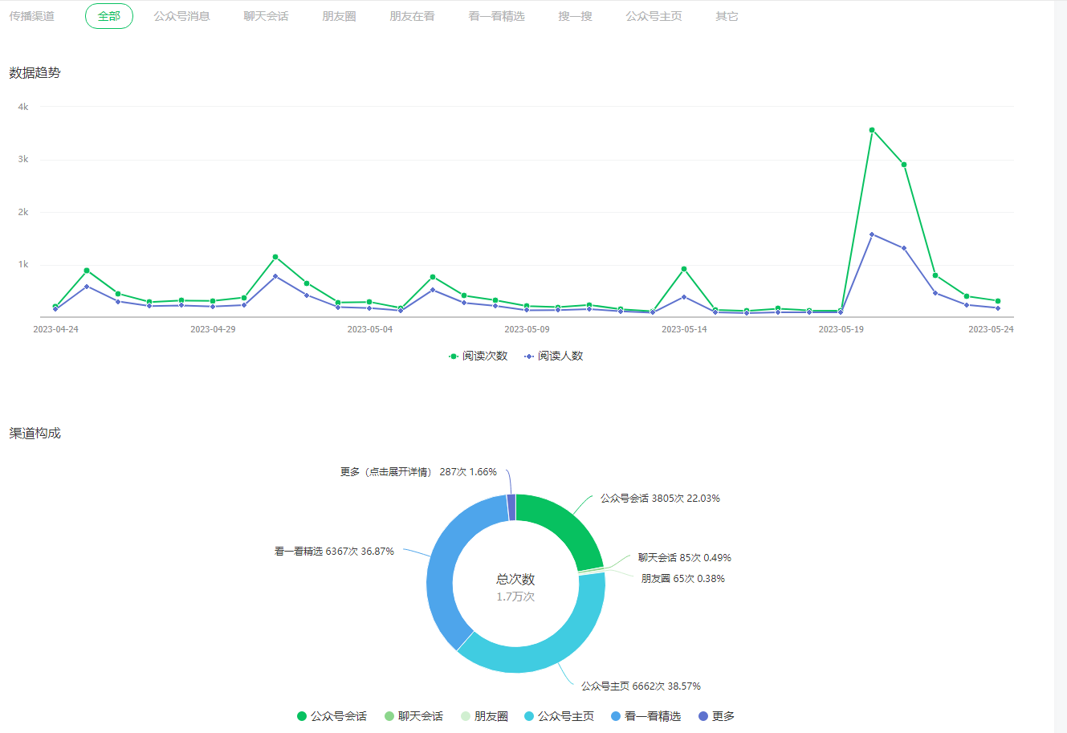
Task: Switch to the 搜一搜 tab
Action: click(575, 16)
